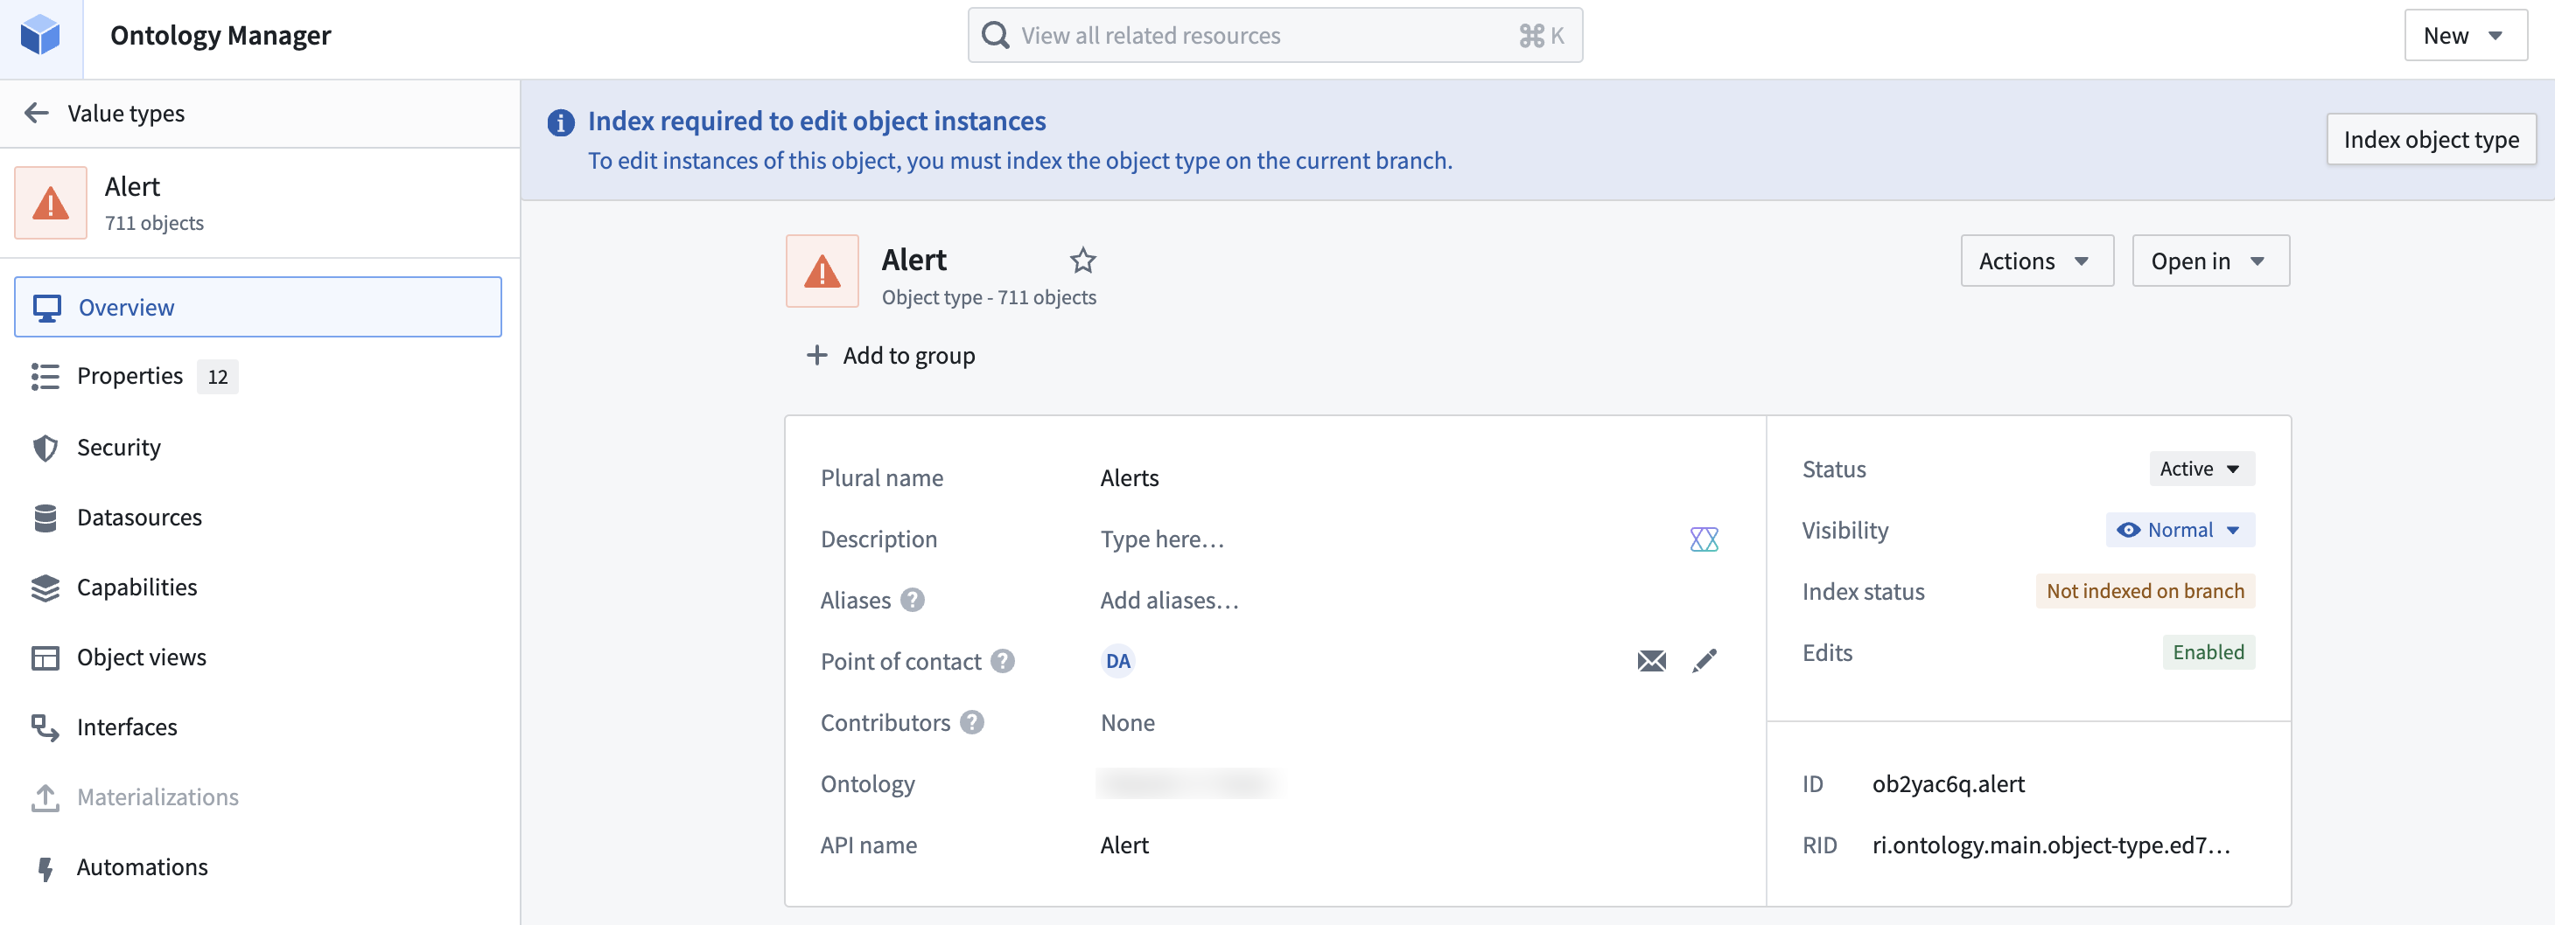This screenshot has width=2555, height=925.
Task: Select the Interfaces section
Action: pyautogui.click(x=128, y=727)
